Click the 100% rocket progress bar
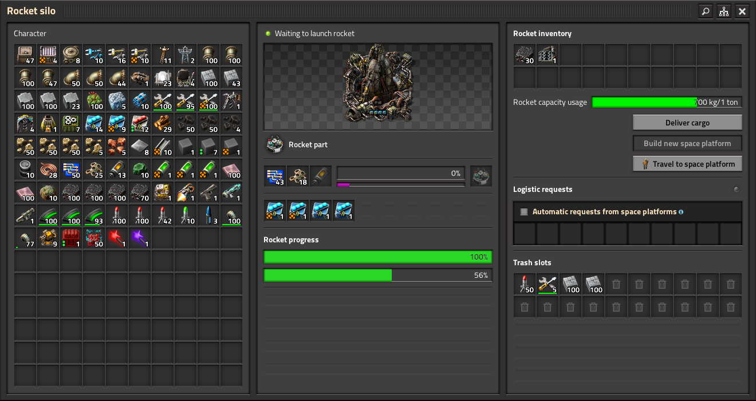This screenshot has width=756, height=401. click(377, 257)
